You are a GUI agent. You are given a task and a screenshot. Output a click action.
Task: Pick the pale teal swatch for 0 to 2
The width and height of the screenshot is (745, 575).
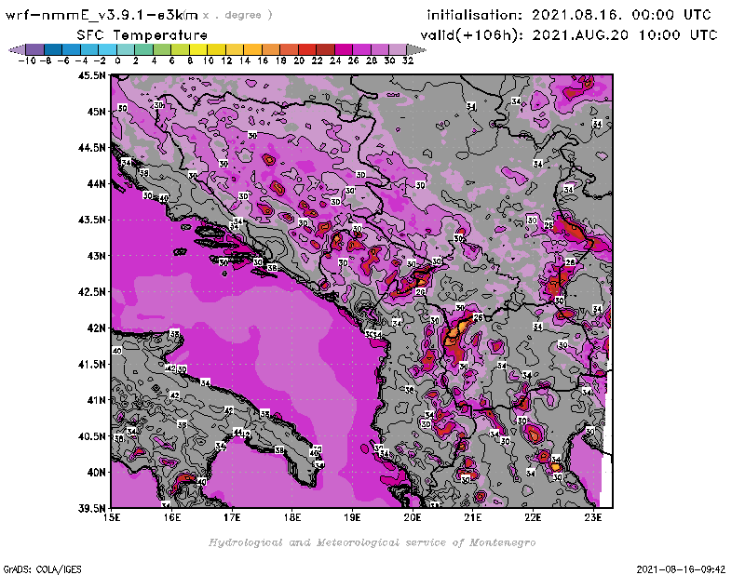126,49
